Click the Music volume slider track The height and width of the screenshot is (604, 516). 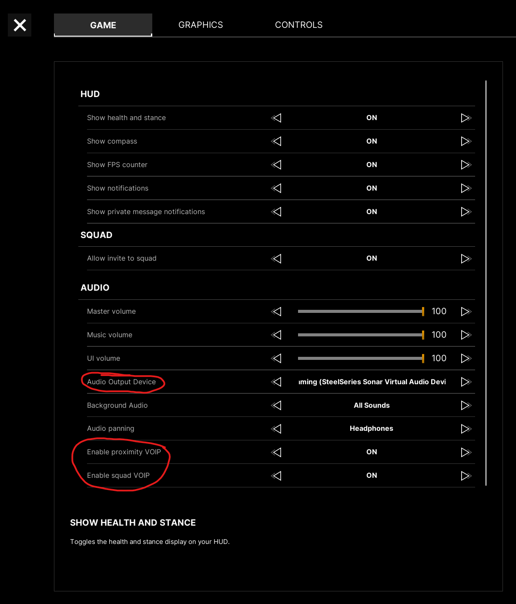(360, 335)
